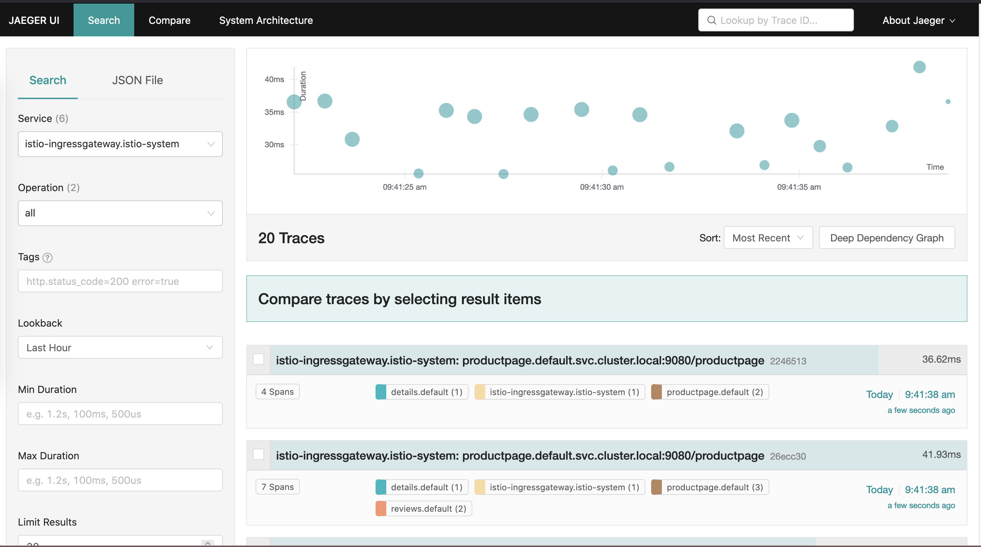Select checkbox for trace 26ecc30
The width and height of the screenshot is (981, 547).
258,454
